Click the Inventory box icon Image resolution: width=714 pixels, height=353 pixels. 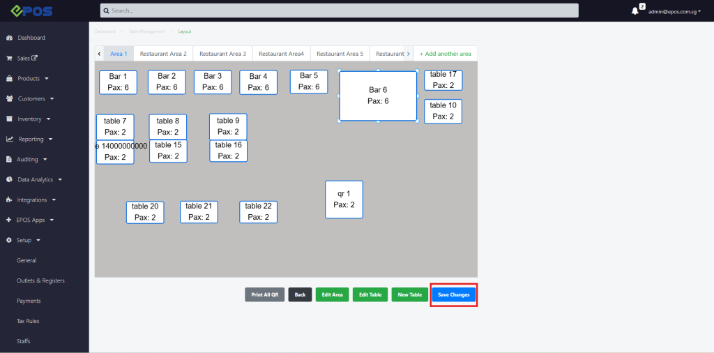(9, 119)
